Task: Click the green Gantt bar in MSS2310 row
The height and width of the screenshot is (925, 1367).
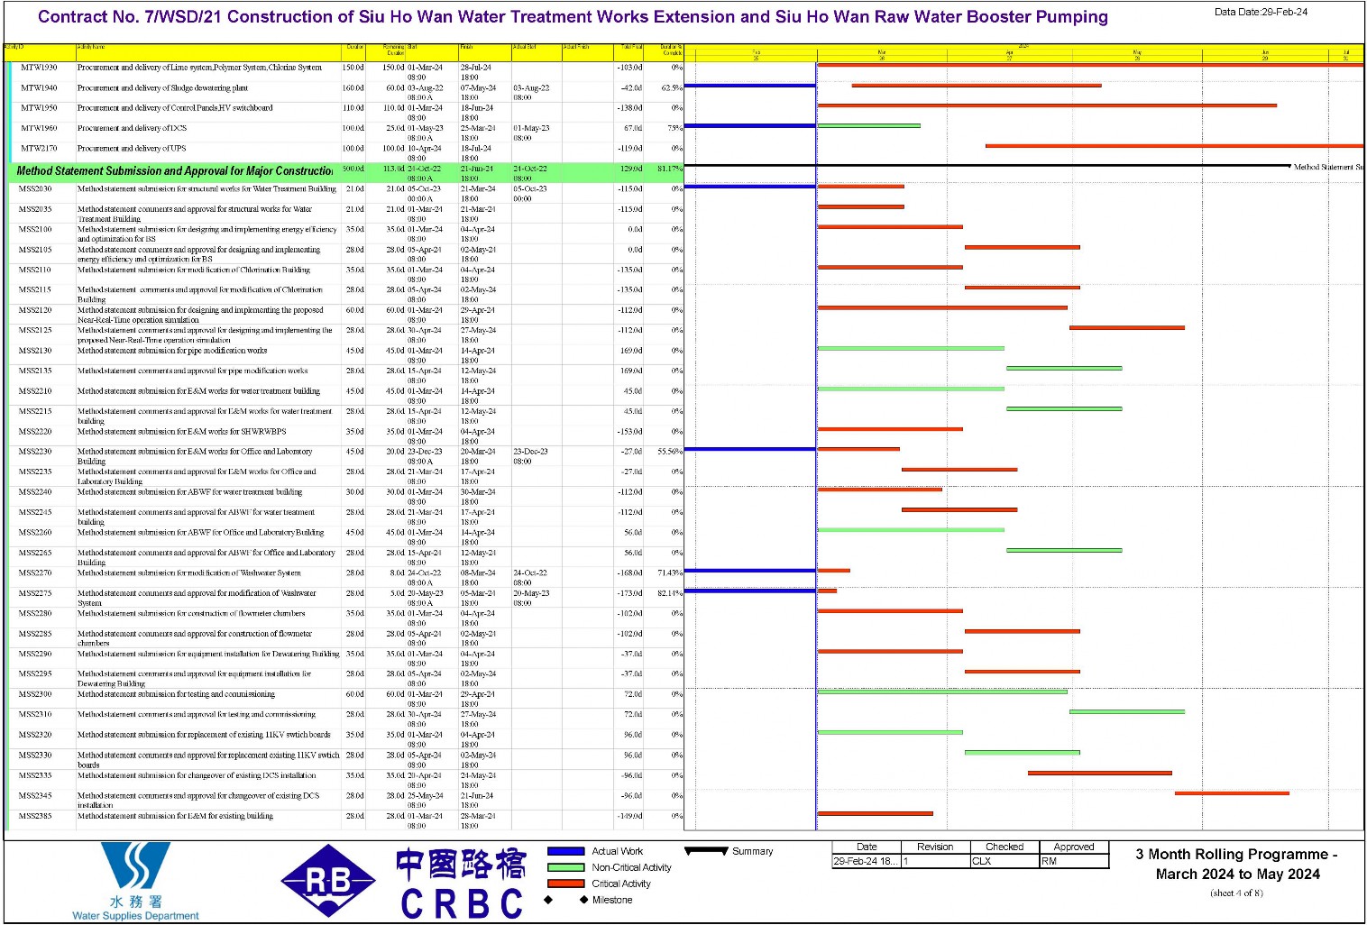Action: (x=1127, y=712)
